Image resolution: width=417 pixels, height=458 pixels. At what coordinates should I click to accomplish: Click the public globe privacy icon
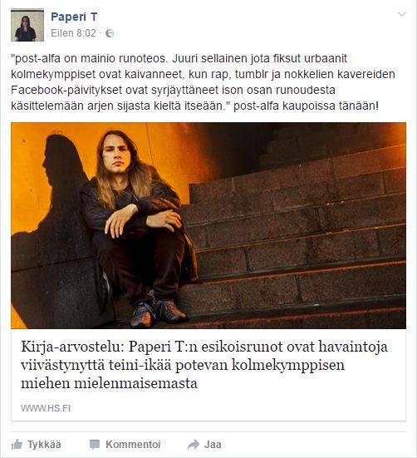coord(110,33)
